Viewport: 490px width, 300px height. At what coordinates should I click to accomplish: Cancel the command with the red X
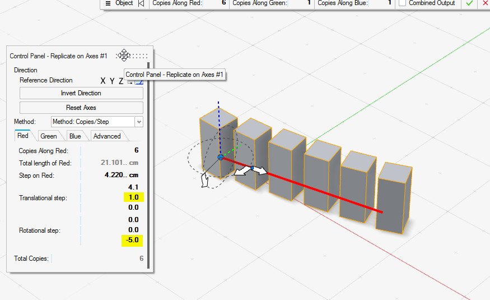pos(484,3)
